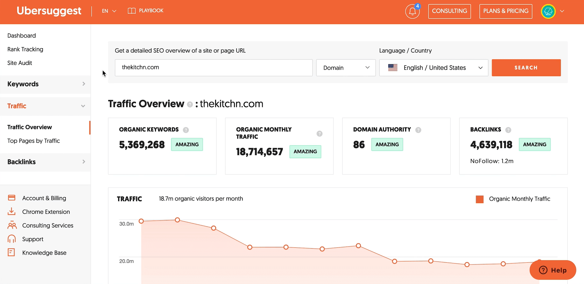The image size is (584, 284).
Task: Open the EN language selector
Action: coord(109,11)
